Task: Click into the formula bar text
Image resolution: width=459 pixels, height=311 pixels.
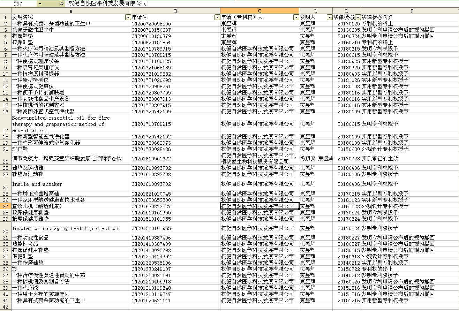Action: 209,3
